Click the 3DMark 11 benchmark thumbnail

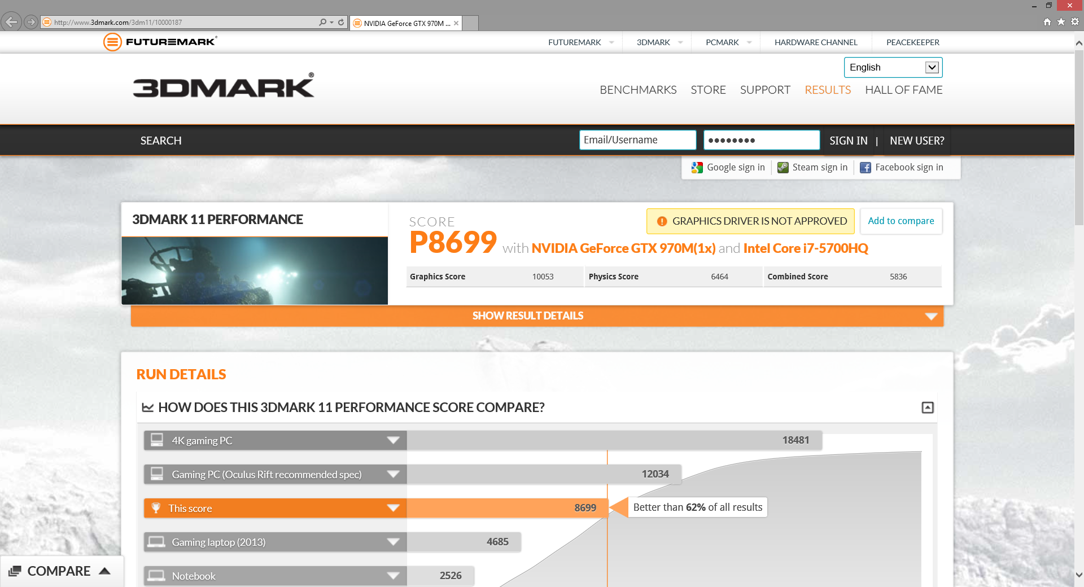255,271
